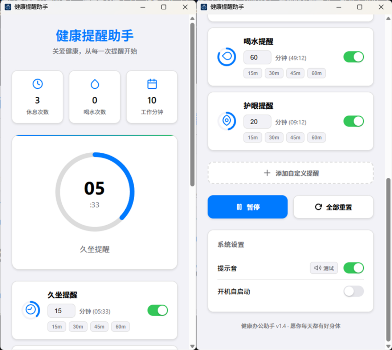This screenshot has width=392, height=350.
Task: Choose the 45m preset for 喝水提醒
Action: [295, 73]
